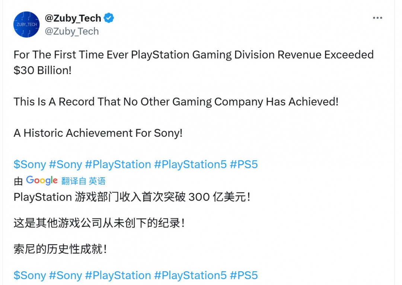The height and width of the screenshot is (285, 402).
Task: Click the @Zuby_Tech handle under the name
Action: coord(73,31)
